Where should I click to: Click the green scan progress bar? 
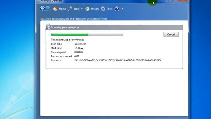pyautogui.click(x=87, y=34)
